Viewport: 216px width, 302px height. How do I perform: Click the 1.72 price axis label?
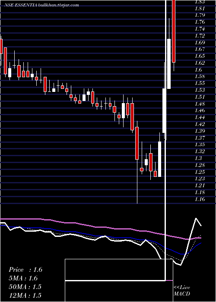[x=200, y=36]
